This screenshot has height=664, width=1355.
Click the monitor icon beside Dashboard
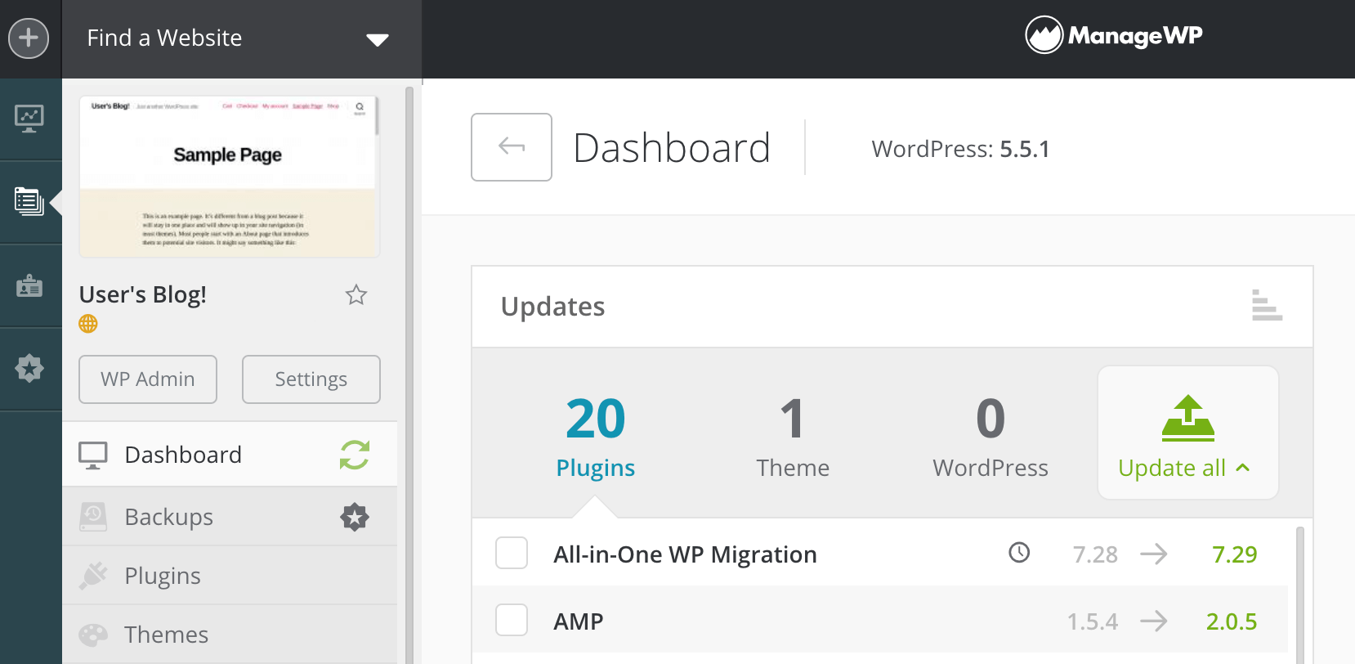[93, 455]
